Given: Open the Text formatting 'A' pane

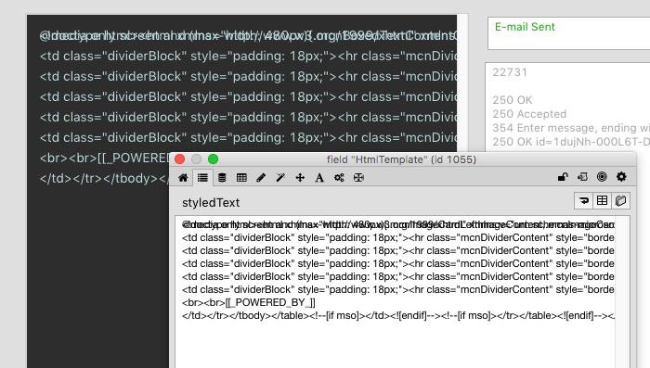Looking at the screenshot, I should click(319, 178).
